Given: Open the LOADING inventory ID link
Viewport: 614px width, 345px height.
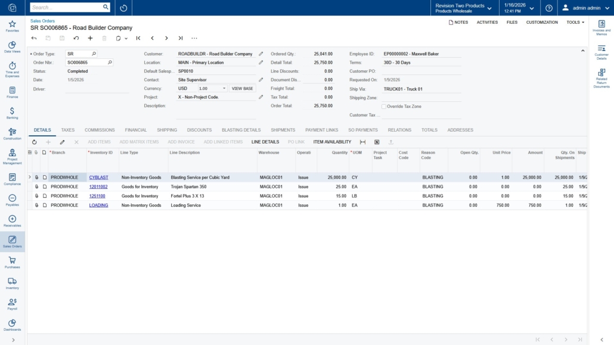Looking at the screenshot, I should (98, 206).
